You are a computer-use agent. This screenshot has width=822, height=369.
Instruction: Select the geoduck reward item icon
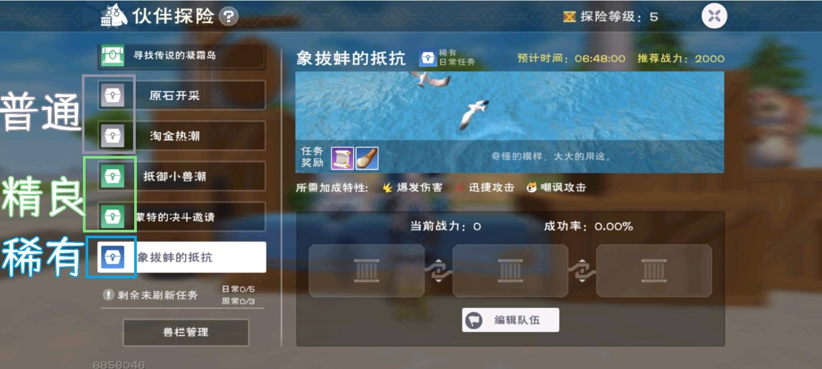pos(367,158)
